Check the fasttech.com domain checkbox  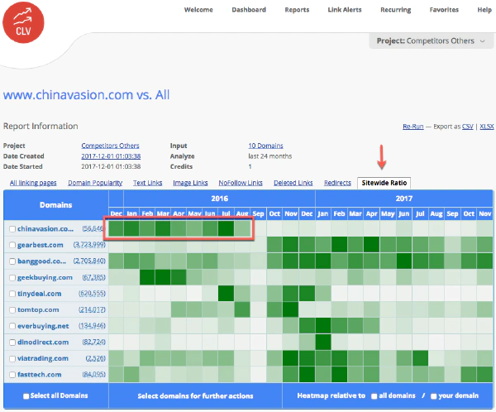[12, 375]
